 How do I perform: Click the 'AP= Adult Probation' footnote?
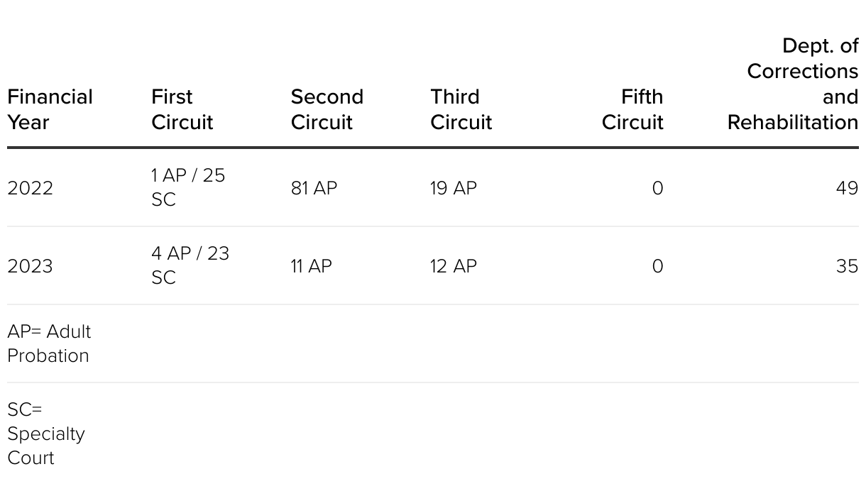[x=49, y=343]
